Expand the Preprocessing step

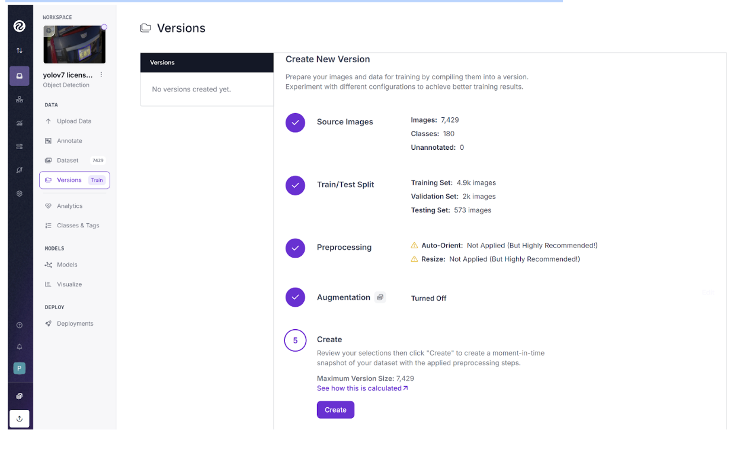pos(344,247)
